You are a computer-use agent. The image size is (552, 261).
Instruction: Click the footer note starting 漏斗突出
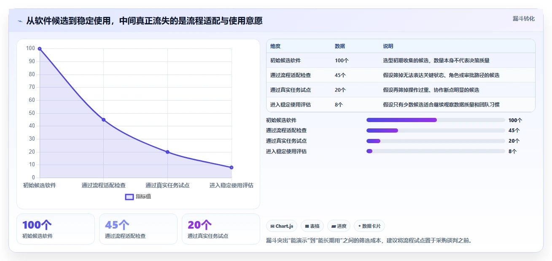click(369, 241)
